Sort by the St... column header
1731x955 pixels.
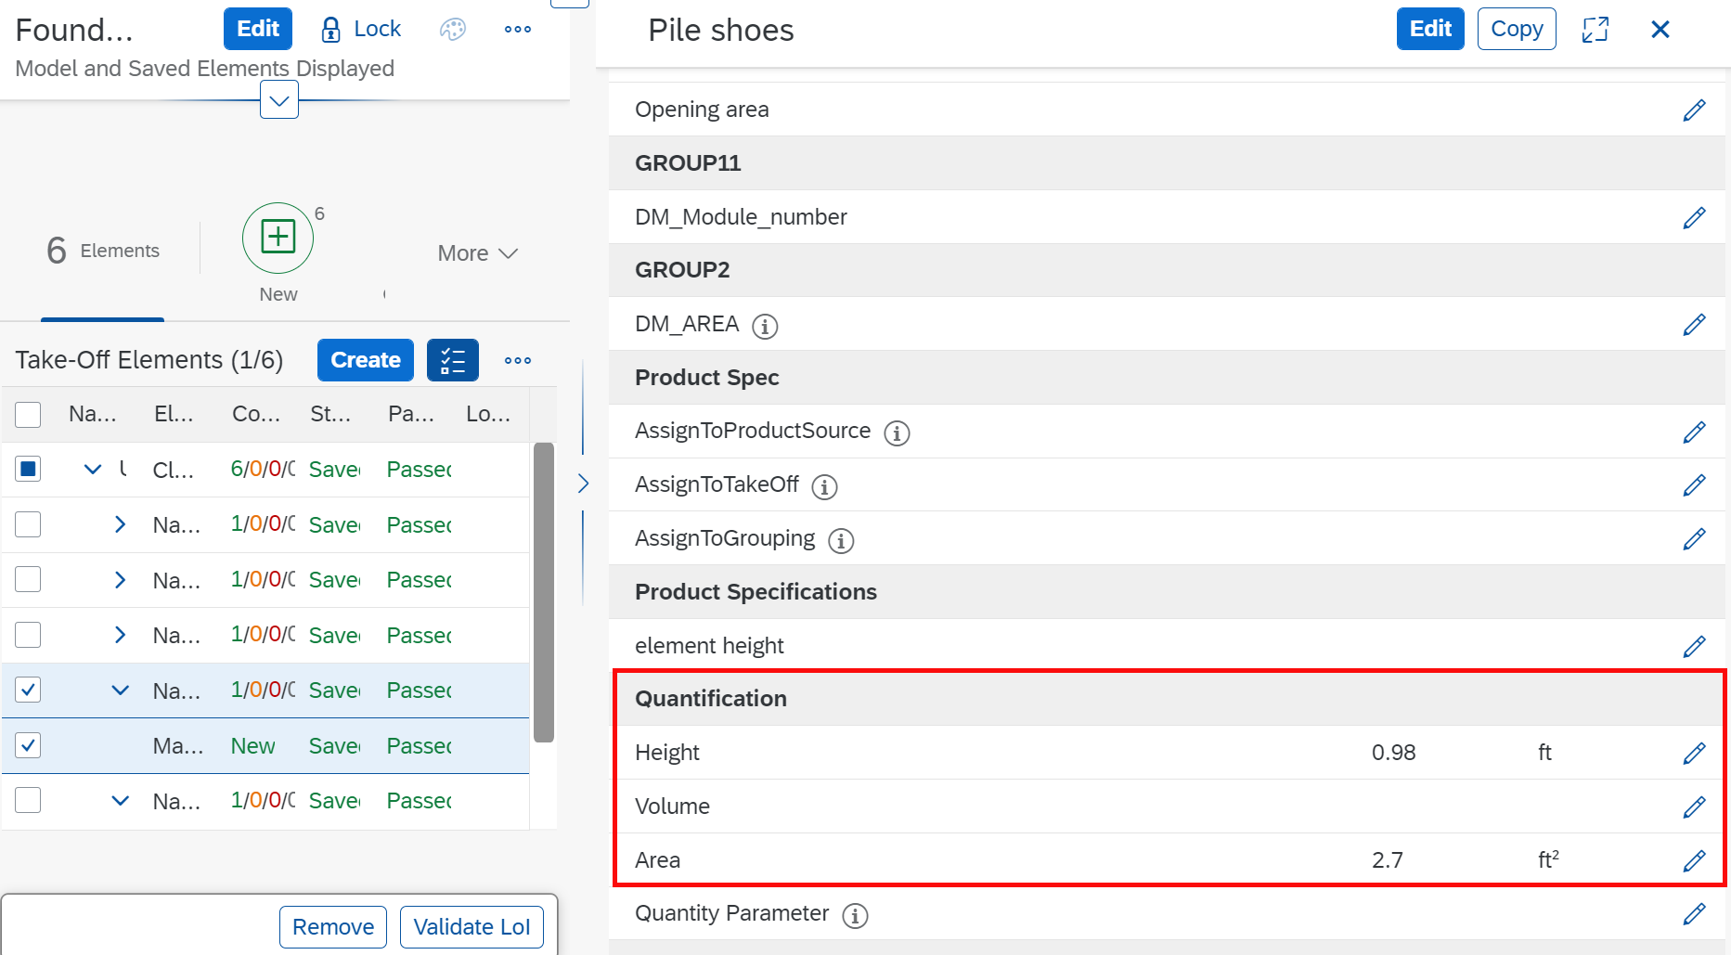tap(330, 414)
